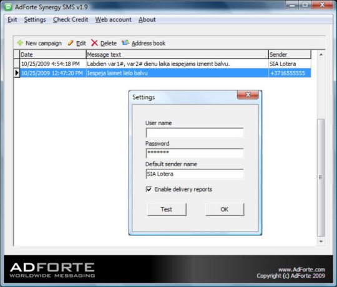
Task: Open the About menu
Action: click(x=147, y=19)
